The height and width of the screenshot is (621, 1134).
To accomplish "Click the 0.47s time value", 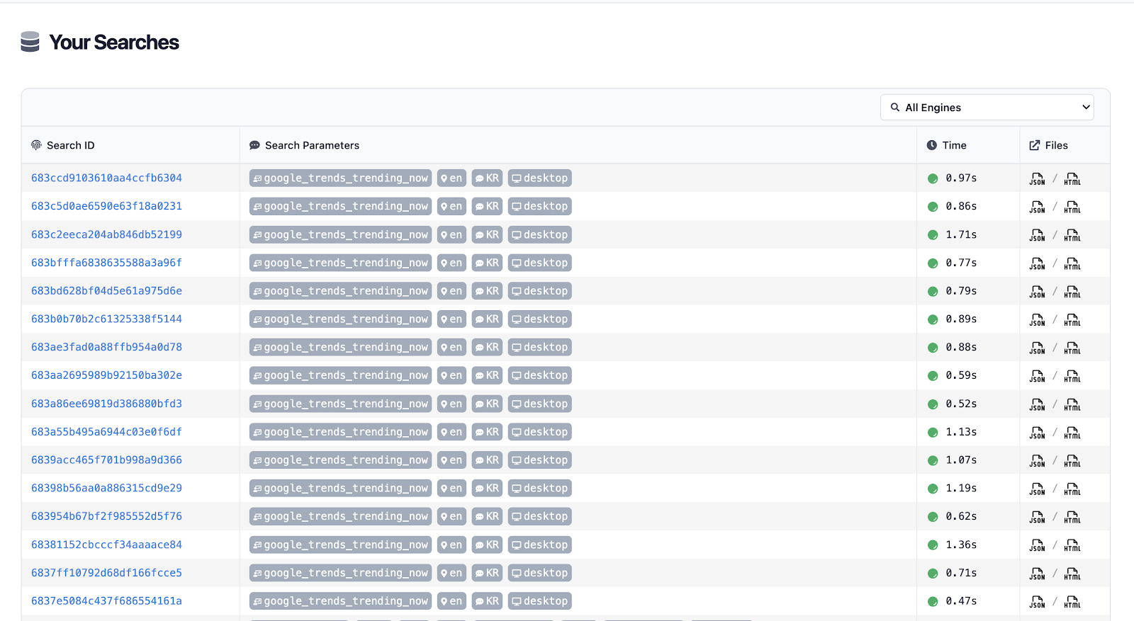I will (x=961, y=601).
